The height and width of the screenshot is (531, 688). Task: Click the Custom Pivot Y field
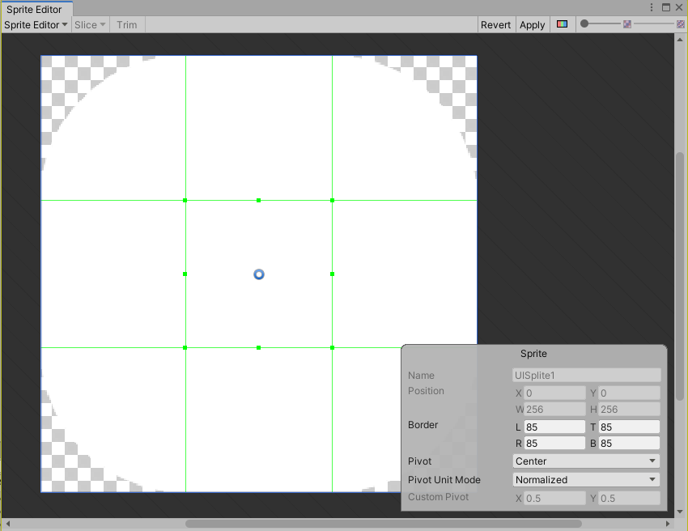click(x=629, y=499)
